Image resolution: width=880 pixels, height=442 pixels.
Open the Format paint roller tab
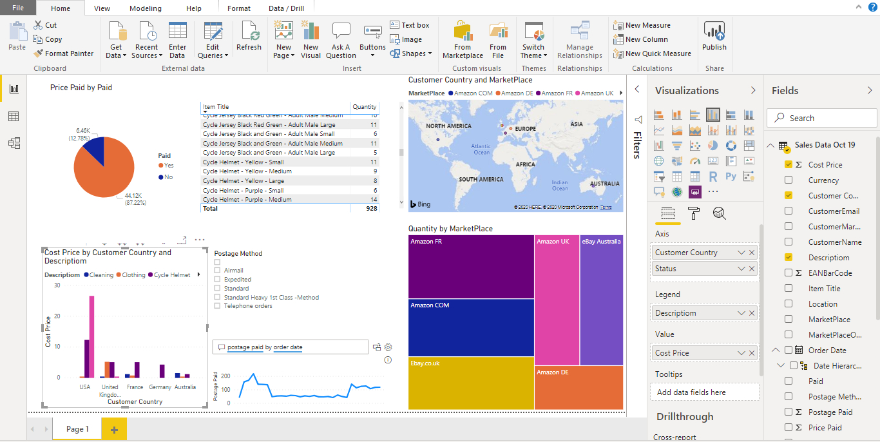point(694,213)
